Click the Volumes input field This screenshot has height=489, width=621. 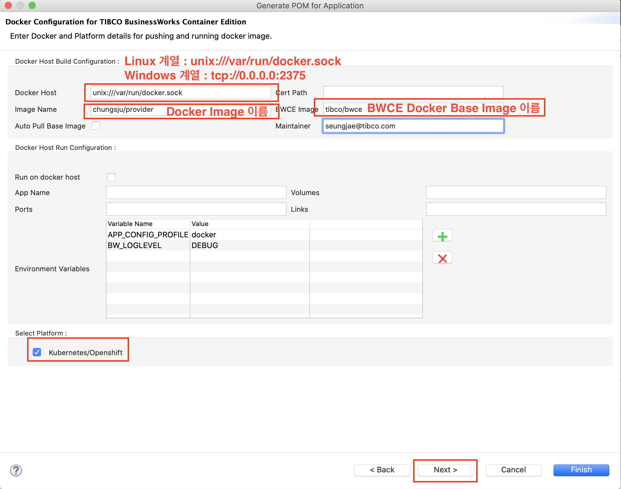pos(516,192)
